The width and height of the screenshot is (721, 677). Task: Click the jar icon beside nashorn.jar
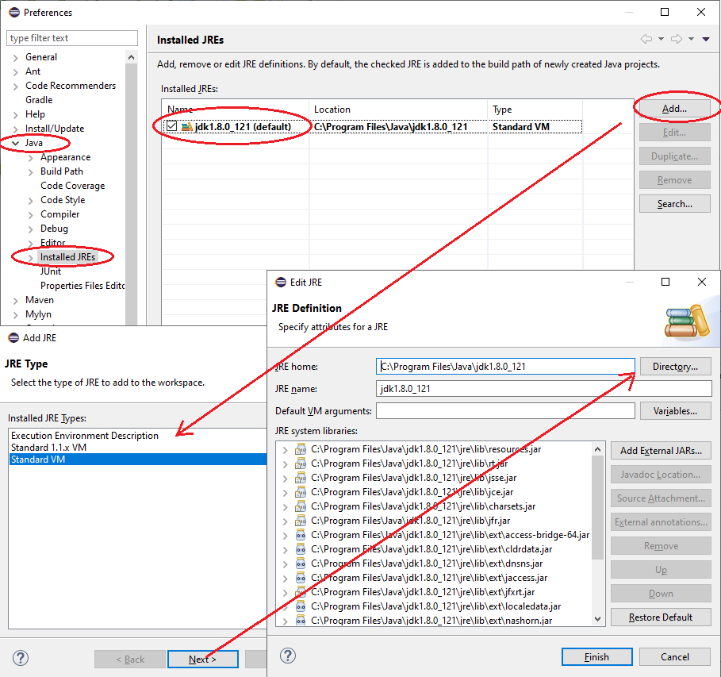(x=300, y=621)
